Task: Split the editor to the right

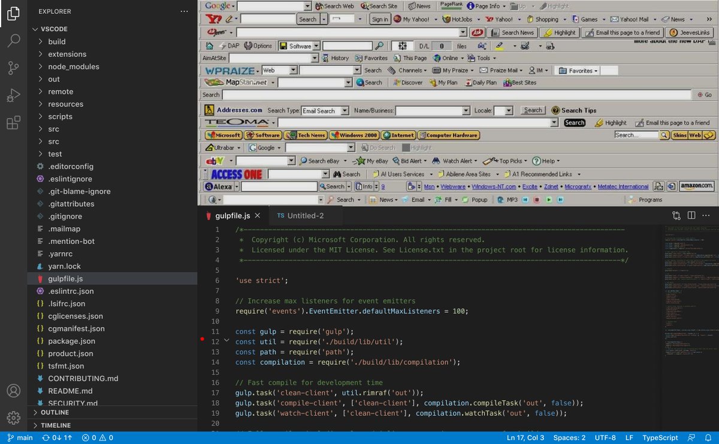Action: point(691,216)
